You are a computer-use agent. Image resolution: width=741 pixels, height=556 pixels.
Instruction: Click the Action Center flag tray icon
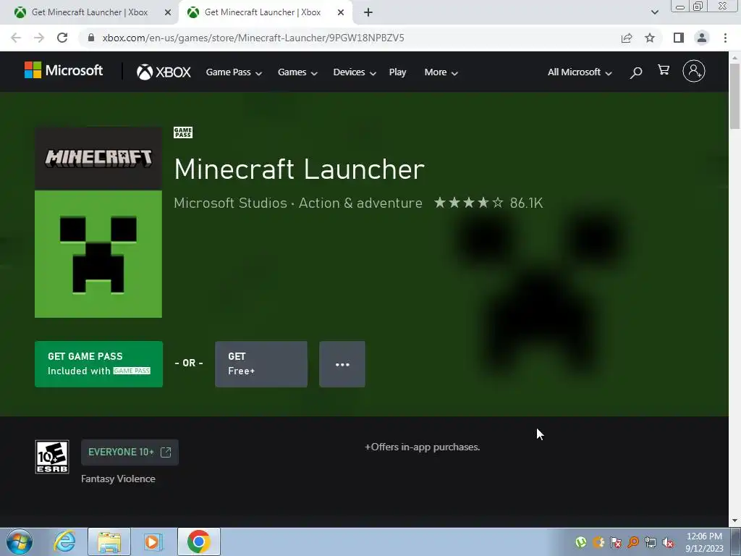pos(616,542)
